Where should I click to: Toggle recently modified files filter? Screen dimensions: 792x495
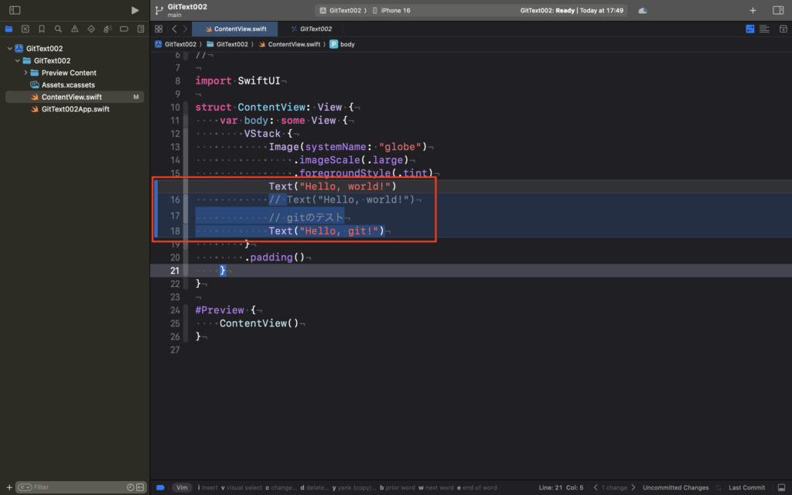pyautogui.click(x=130, y=487)
